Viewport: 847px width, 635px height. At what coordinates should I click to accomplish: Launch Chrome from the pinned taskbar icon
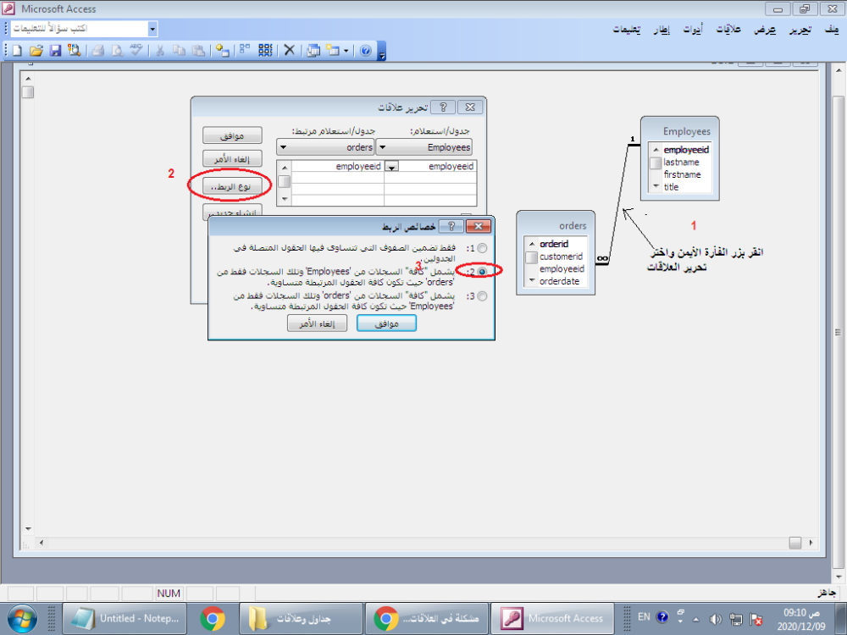(x=213, y=618)
